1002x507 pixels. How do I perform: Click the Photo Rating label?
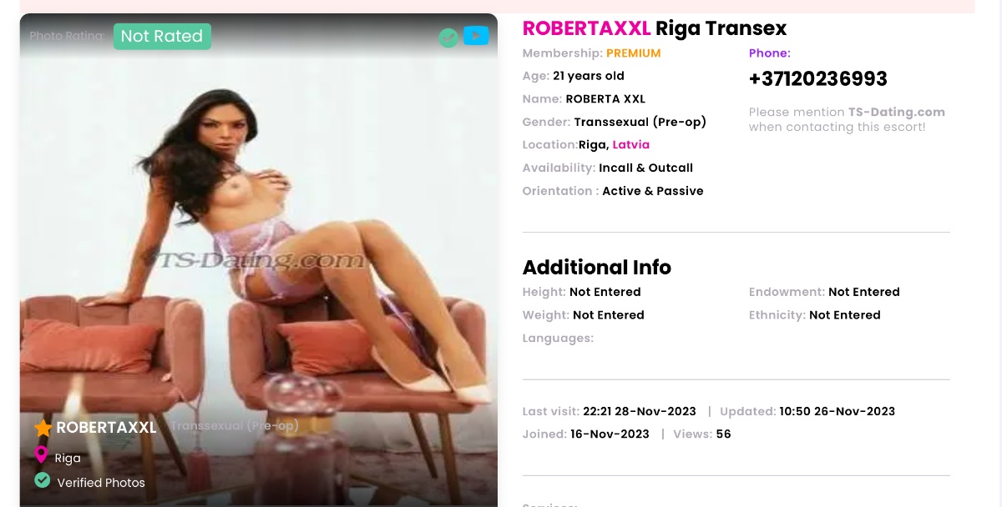(67, 36)
